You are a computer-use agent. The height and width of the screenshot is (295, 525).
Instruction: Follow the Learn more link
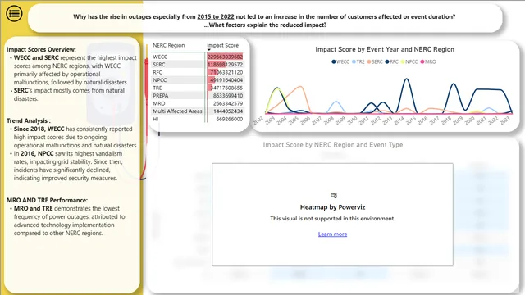pos(332,234)
